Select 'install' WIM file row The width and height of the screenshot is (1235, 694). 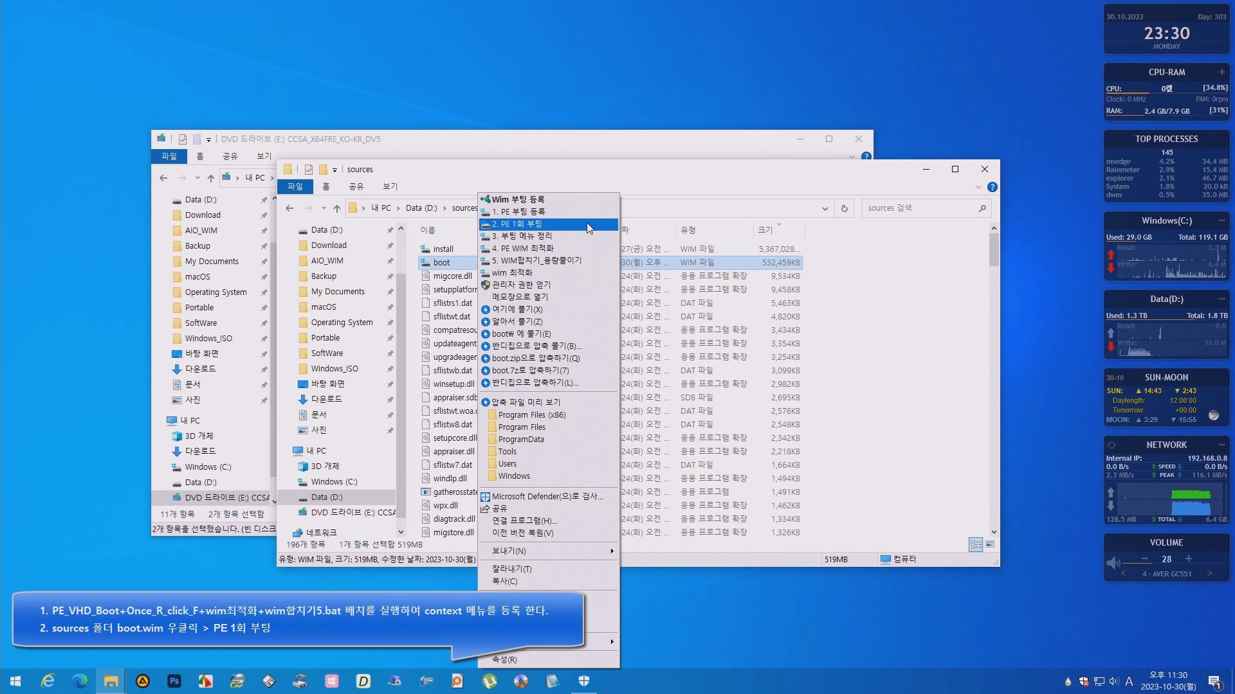pos(610,249)
